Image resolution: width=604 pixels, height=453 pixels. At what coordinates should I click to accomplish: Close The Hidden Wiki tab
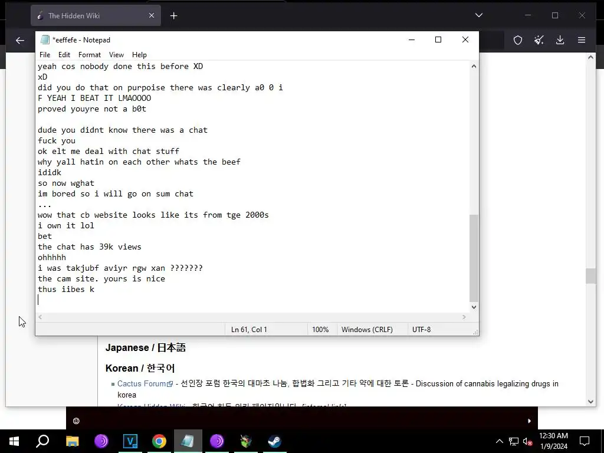tap(152, 15)
